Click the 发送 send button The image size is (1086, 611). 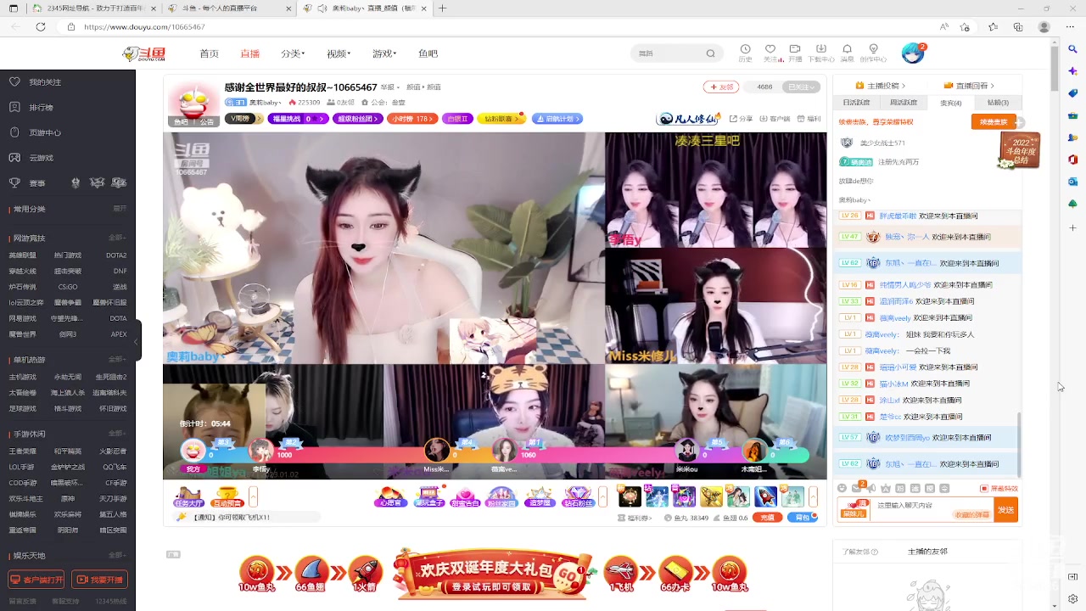1005,510
